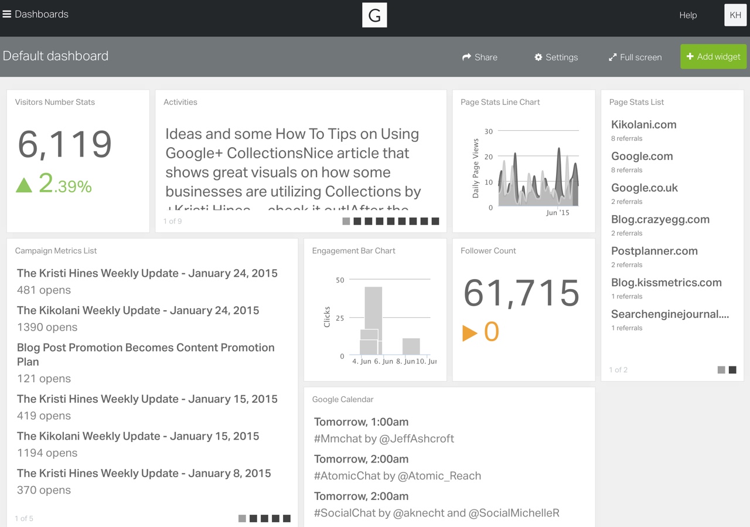750x527 pixels.
Task: Click the 1390 opens value
Action: (x=47, y=327)
